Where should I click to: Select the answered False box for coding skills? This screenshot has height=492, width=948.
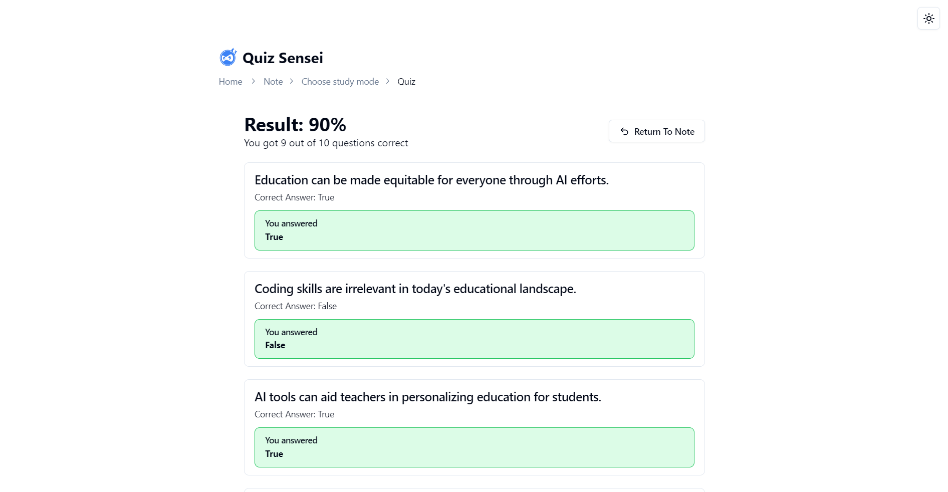pyautogui.click(x=474, y=339)
